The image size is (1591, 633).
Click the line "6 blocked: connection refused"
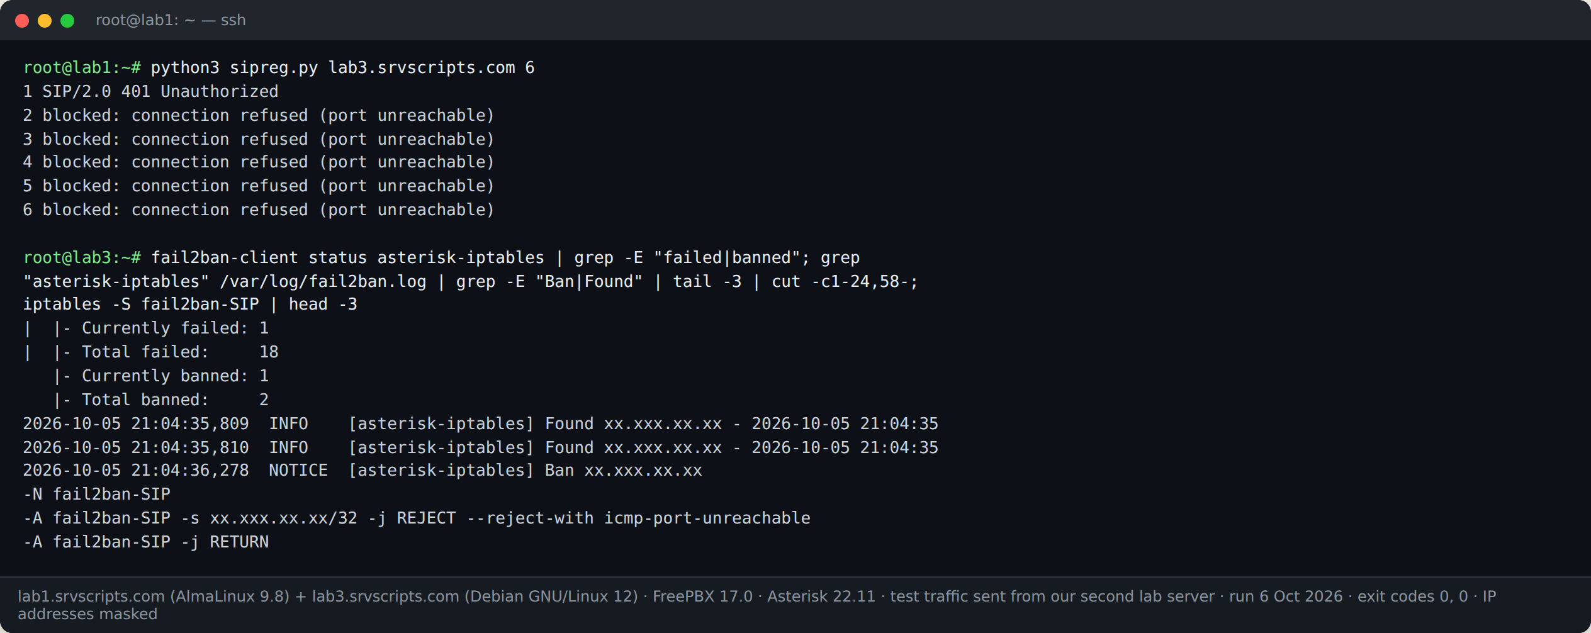point(259,210)
